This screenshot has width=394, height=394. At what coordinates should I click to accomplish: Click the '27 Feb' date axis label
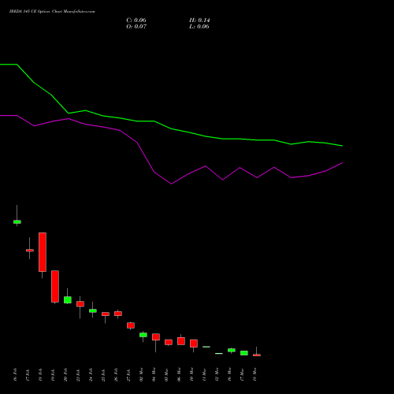(128, 374)
